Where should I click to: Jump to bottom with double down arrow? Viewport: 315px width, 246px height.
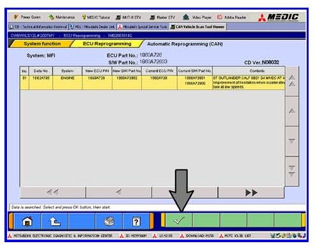coord(292,171)
